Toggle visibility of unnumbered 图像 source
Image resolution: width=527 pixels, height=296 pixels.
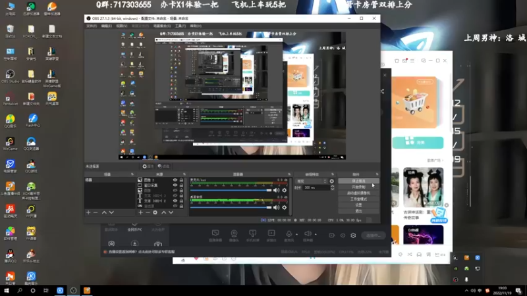(x=175, y=190)
